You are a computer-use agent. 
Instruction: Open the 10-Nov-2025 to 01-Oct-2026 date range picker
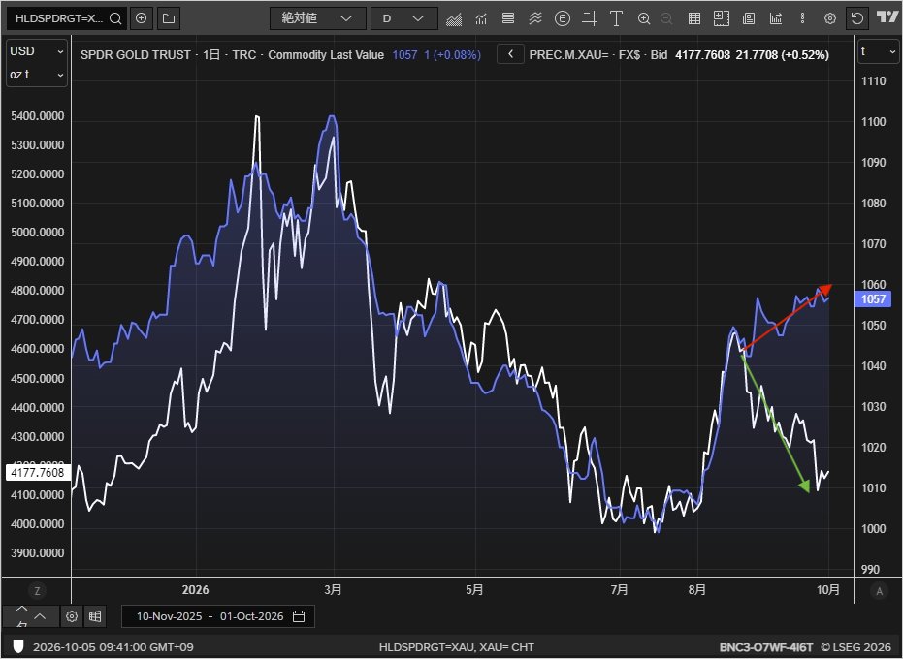coord(218,616)
